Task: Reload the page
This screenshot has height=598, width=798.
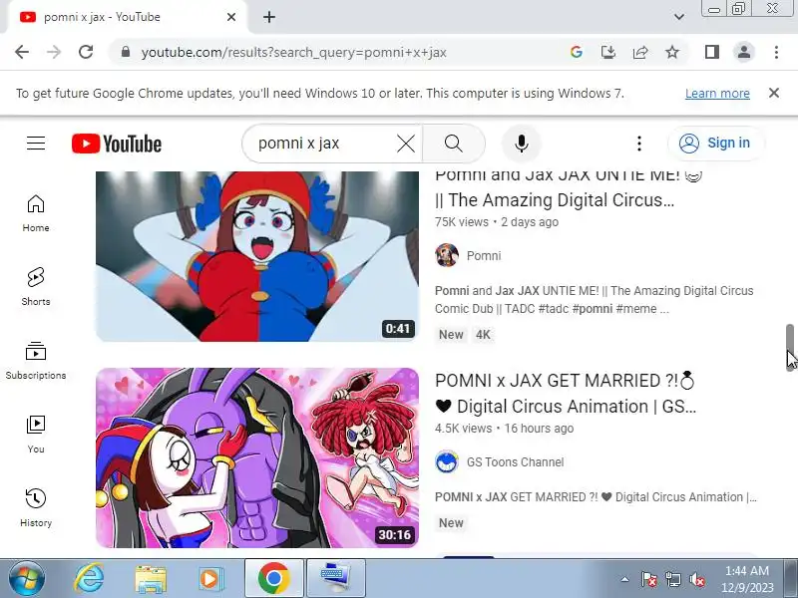Action: pos(86,52)
